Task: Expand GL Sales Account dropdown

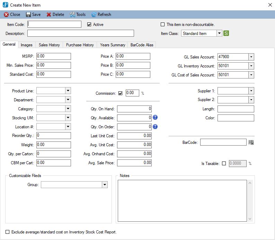Action: [251, 57]
